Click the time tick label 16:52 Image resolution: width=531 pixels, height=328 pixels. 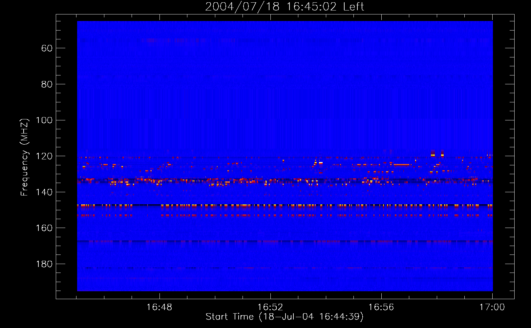click(x=270, y=307)
